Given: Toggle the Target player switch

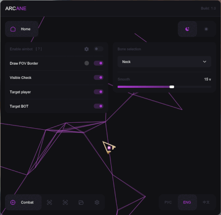Looking at the screenshot, I should coord(99,92).
